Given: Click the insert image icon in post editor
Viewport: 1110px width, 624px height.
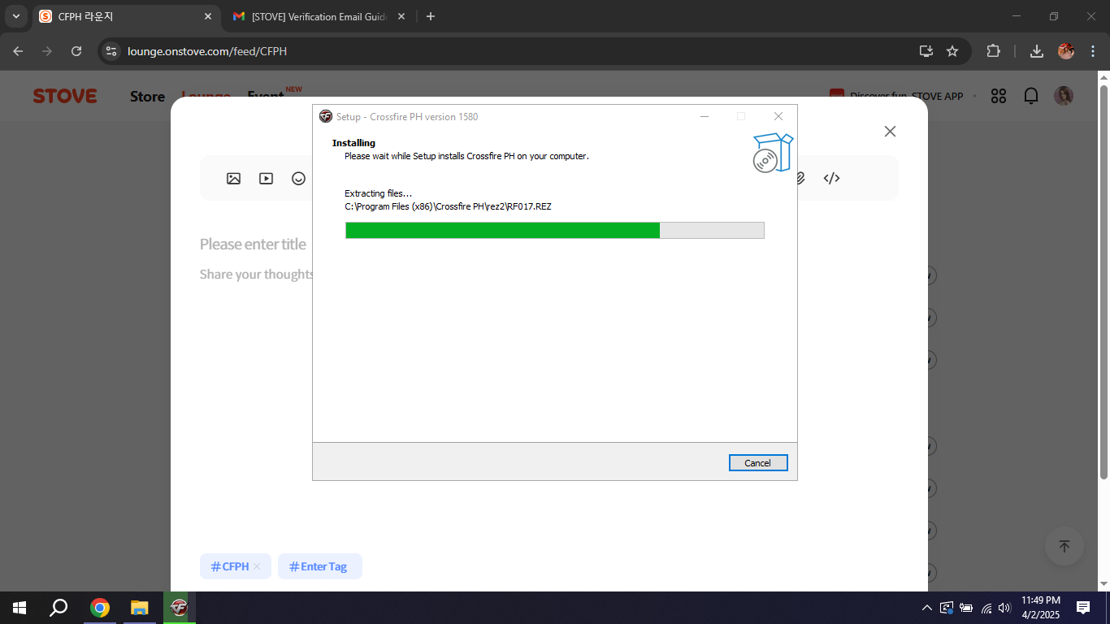Looking at the screenshot, I should 234,179.
